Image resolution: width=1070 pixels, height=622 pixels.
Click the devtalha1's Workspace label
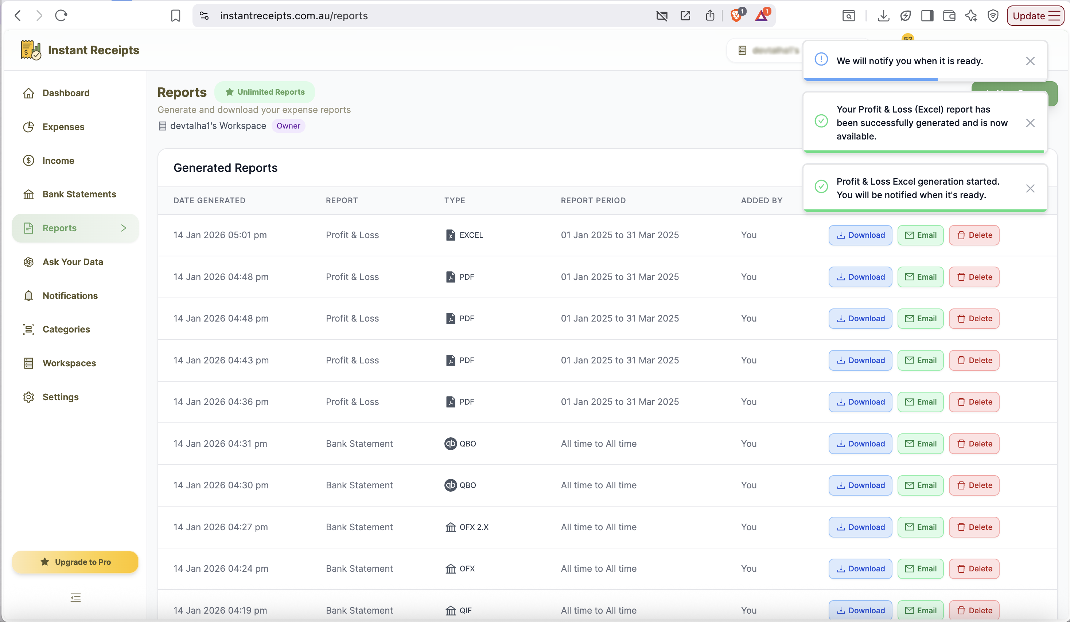[218, 126]
